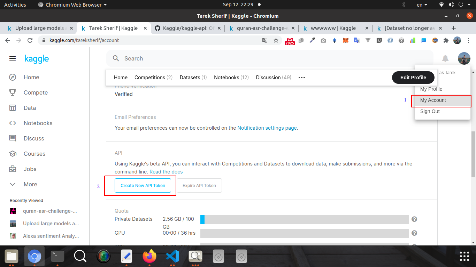Image resolution: width=476 pixels, height=267 pixels.
Task: Switch to quran-asr-challenge tab
Action: pos(262,28)
